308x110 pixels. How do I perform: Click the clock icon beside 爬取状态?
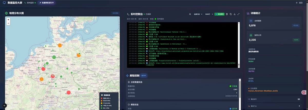tap(129, 104)
